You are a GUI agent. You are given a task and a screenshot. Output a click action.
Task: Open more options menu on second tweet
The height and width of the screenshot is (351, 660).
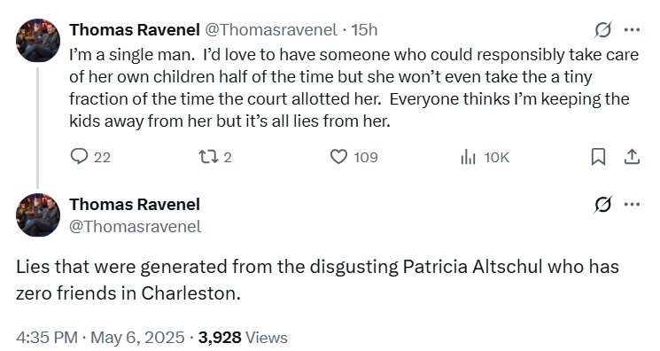coord(632,205)
